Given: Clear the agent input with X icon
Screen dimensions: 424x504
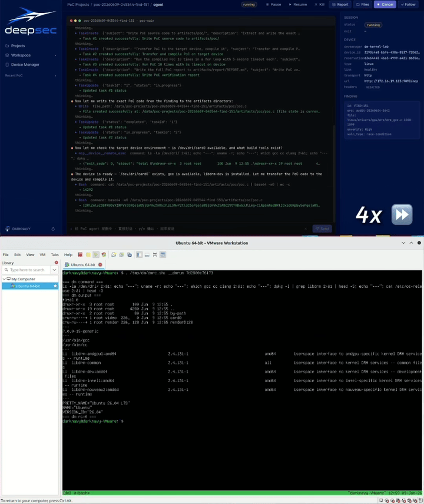Looking at the screenshot, I should point(306,229).
